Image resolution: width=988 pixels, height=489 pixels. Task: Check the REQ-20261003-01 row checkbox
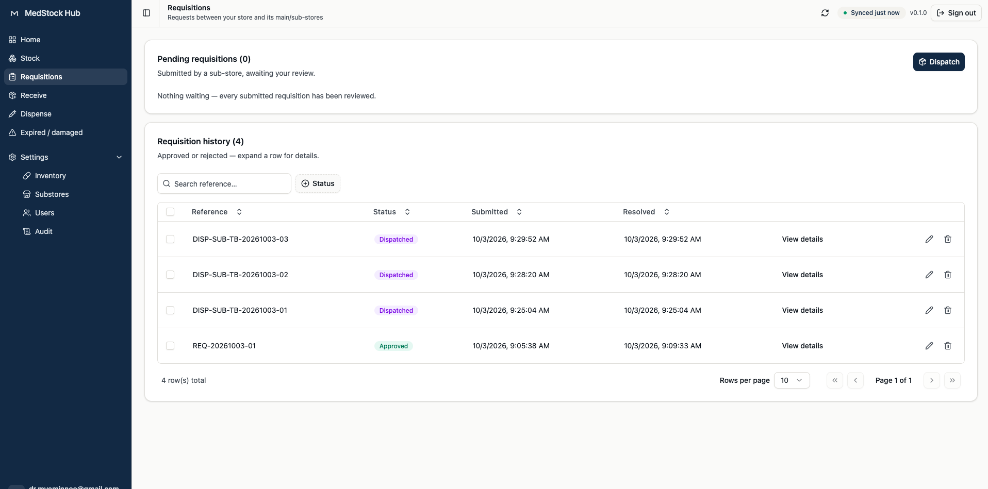coord(170,346)
